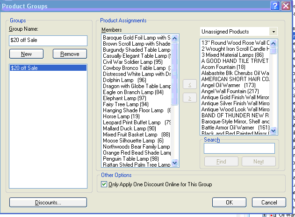
Task: Select the $20 off Sale group
Action: tap(48, 68)
